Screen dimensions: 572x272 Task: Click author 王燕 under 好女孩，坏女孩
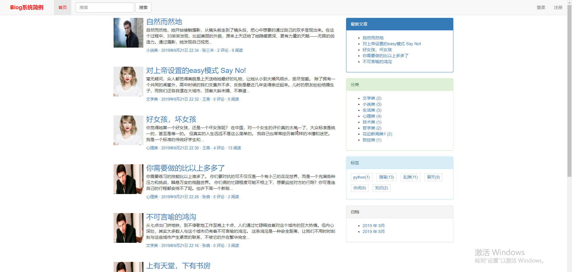(x=206, y=148)
